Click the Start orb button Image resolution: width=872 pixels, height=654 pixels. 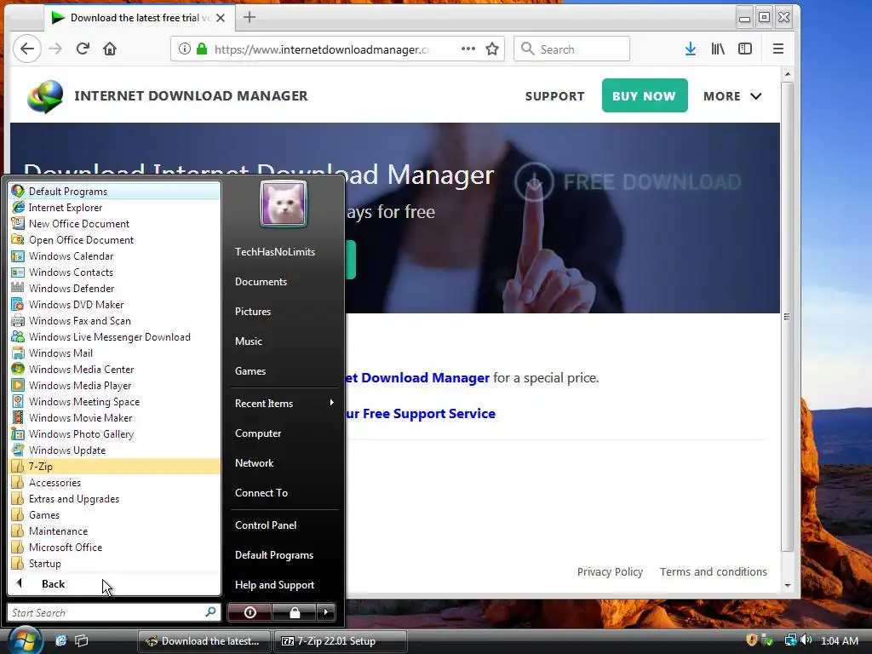[25, 640]
